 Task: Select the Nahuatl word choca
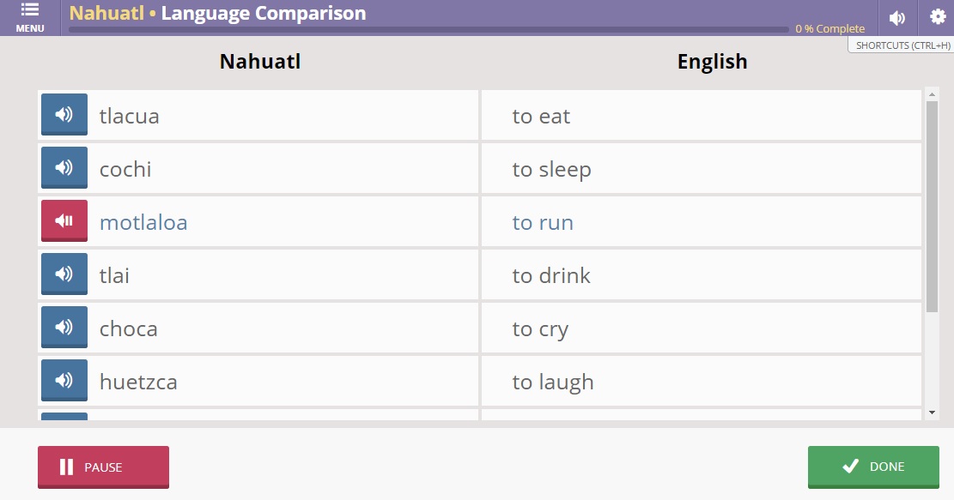pos(129,329)
